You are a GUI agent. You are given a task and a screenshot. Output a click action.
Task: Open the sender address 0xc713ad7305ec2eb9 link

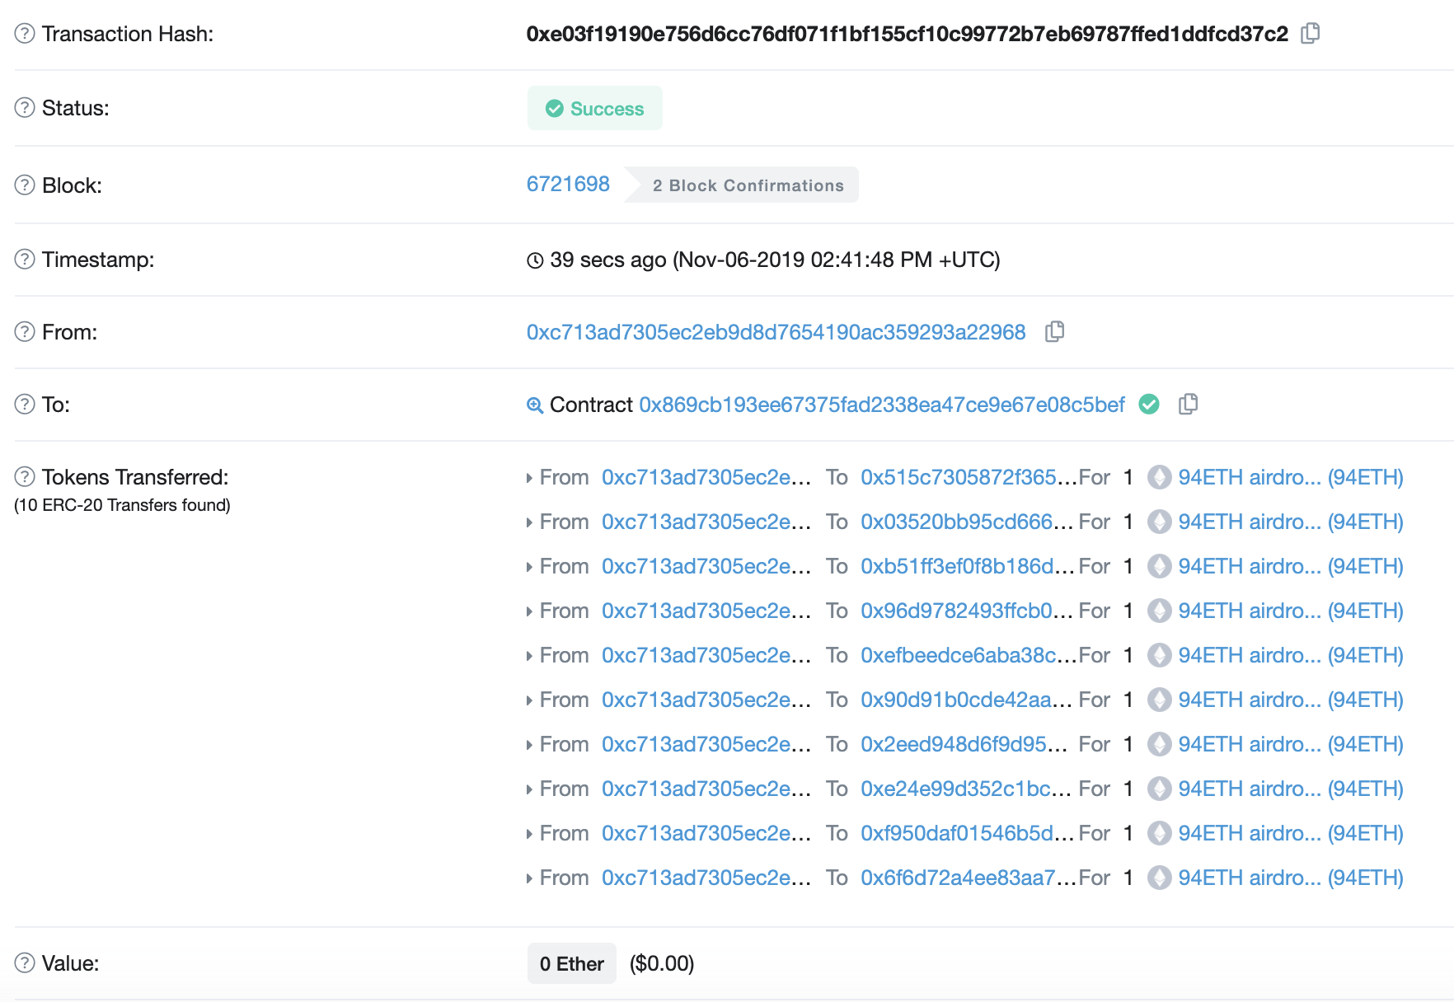point(776,332)
